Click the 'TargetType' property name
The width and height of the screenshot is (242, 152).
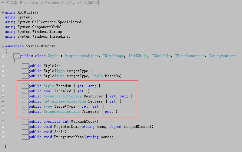coord(65,106)
